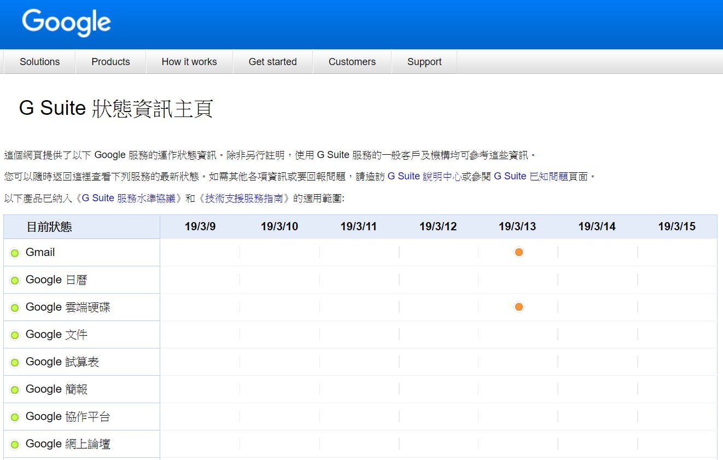The width and height of the screenshot is (723, 460).
Task: Click the 19/3/13 date header
Action: (517, 226)
